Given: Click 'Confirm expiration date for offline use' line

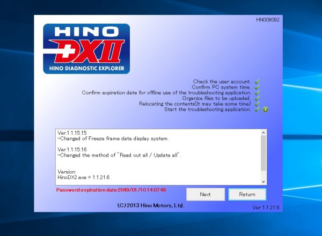Looking at the screenshot, I should click(166, 93).
